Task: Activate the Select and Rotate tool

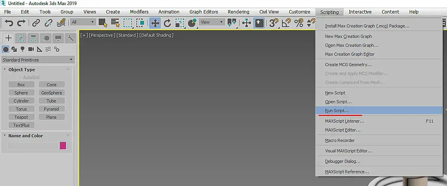Action: (167, 23)
